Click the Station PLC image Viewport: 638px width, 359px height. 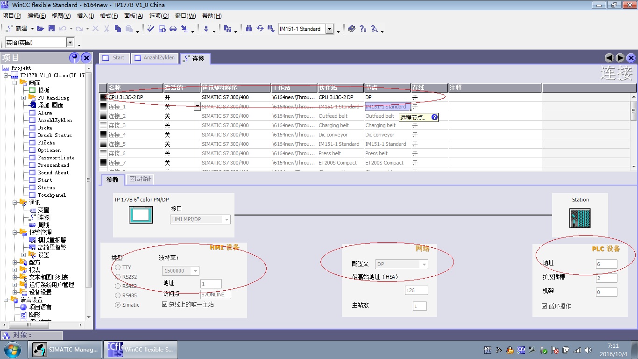[580, 218]
